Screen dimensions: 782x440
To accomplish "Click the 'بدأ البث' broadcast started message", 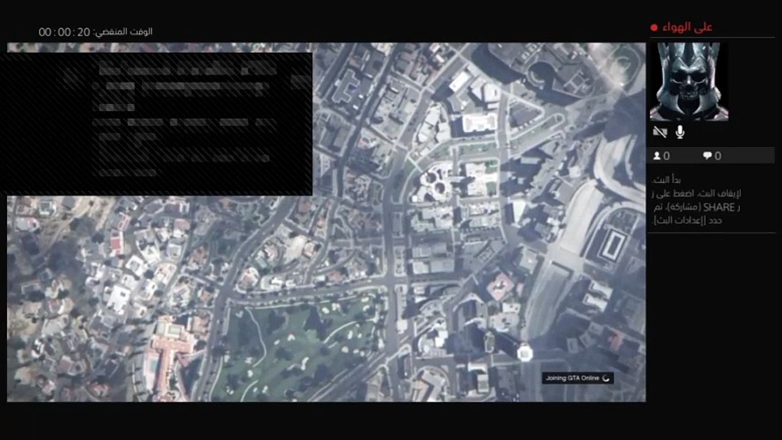I will (666, 180).
